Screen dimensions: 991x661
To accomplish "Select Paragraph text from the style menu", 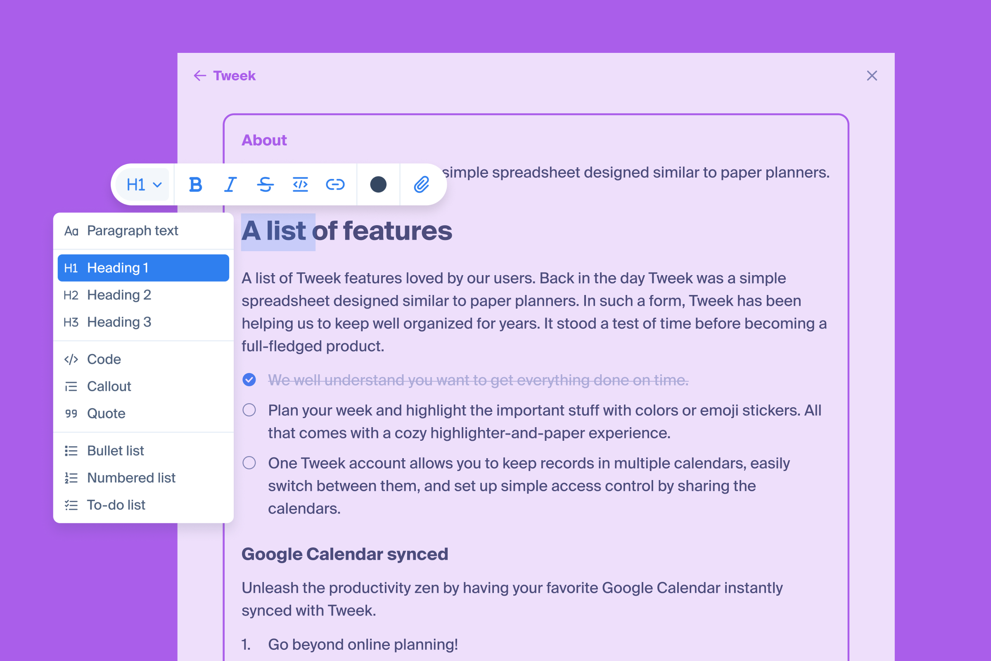I will coord(132,231).
